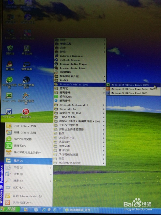Click the 运行(R) Run entry
161x215 pixels.
tap(29, 187)
